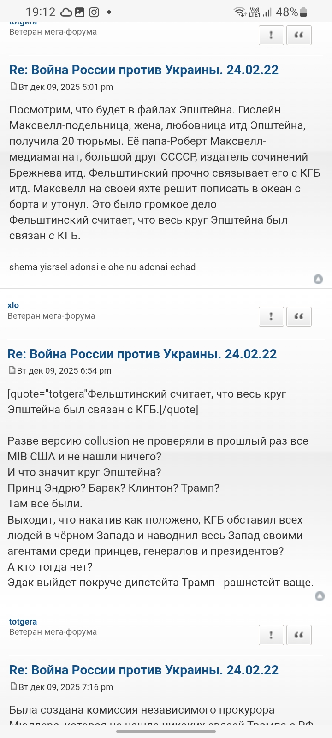Tap back-to-top arrow below the shema yisrael signature

coord(318,279)
